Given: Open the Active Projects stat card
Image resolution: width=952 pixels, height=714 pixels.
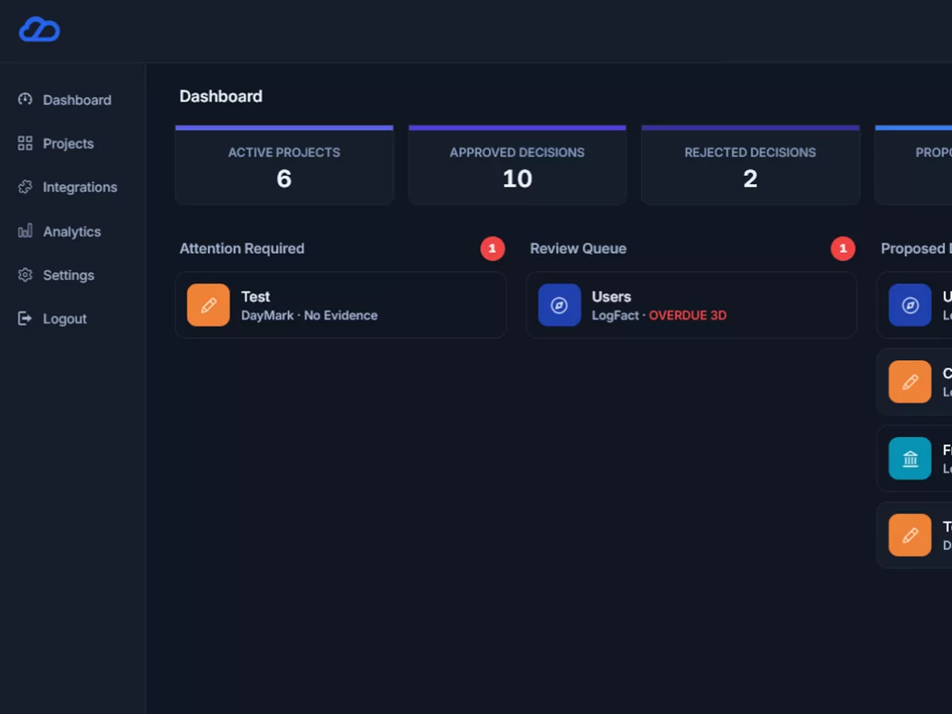Looking at the screenshot, I should coord(284,167).
